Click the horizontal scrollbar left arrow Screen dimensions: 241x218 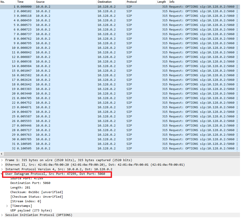tap(2, 154)
